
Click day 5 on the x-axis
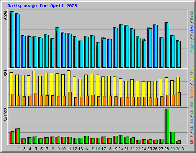pyautogui.click(x=36, y=149)
